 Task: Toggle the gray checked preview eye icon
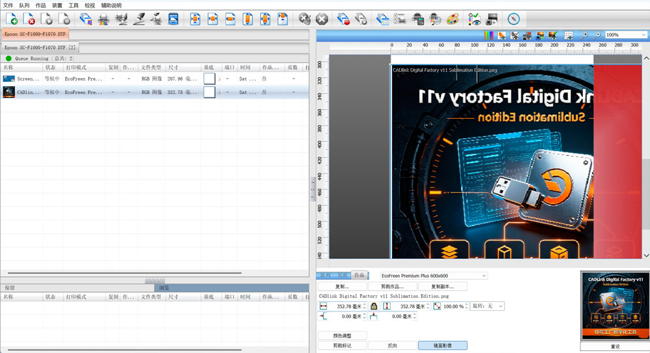coord(514,35)
